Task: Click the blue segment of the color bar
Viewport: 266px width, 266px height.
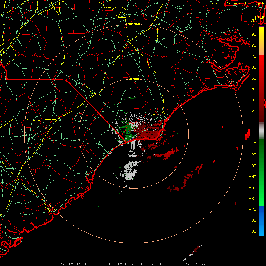Action: (x=261, y=221)
